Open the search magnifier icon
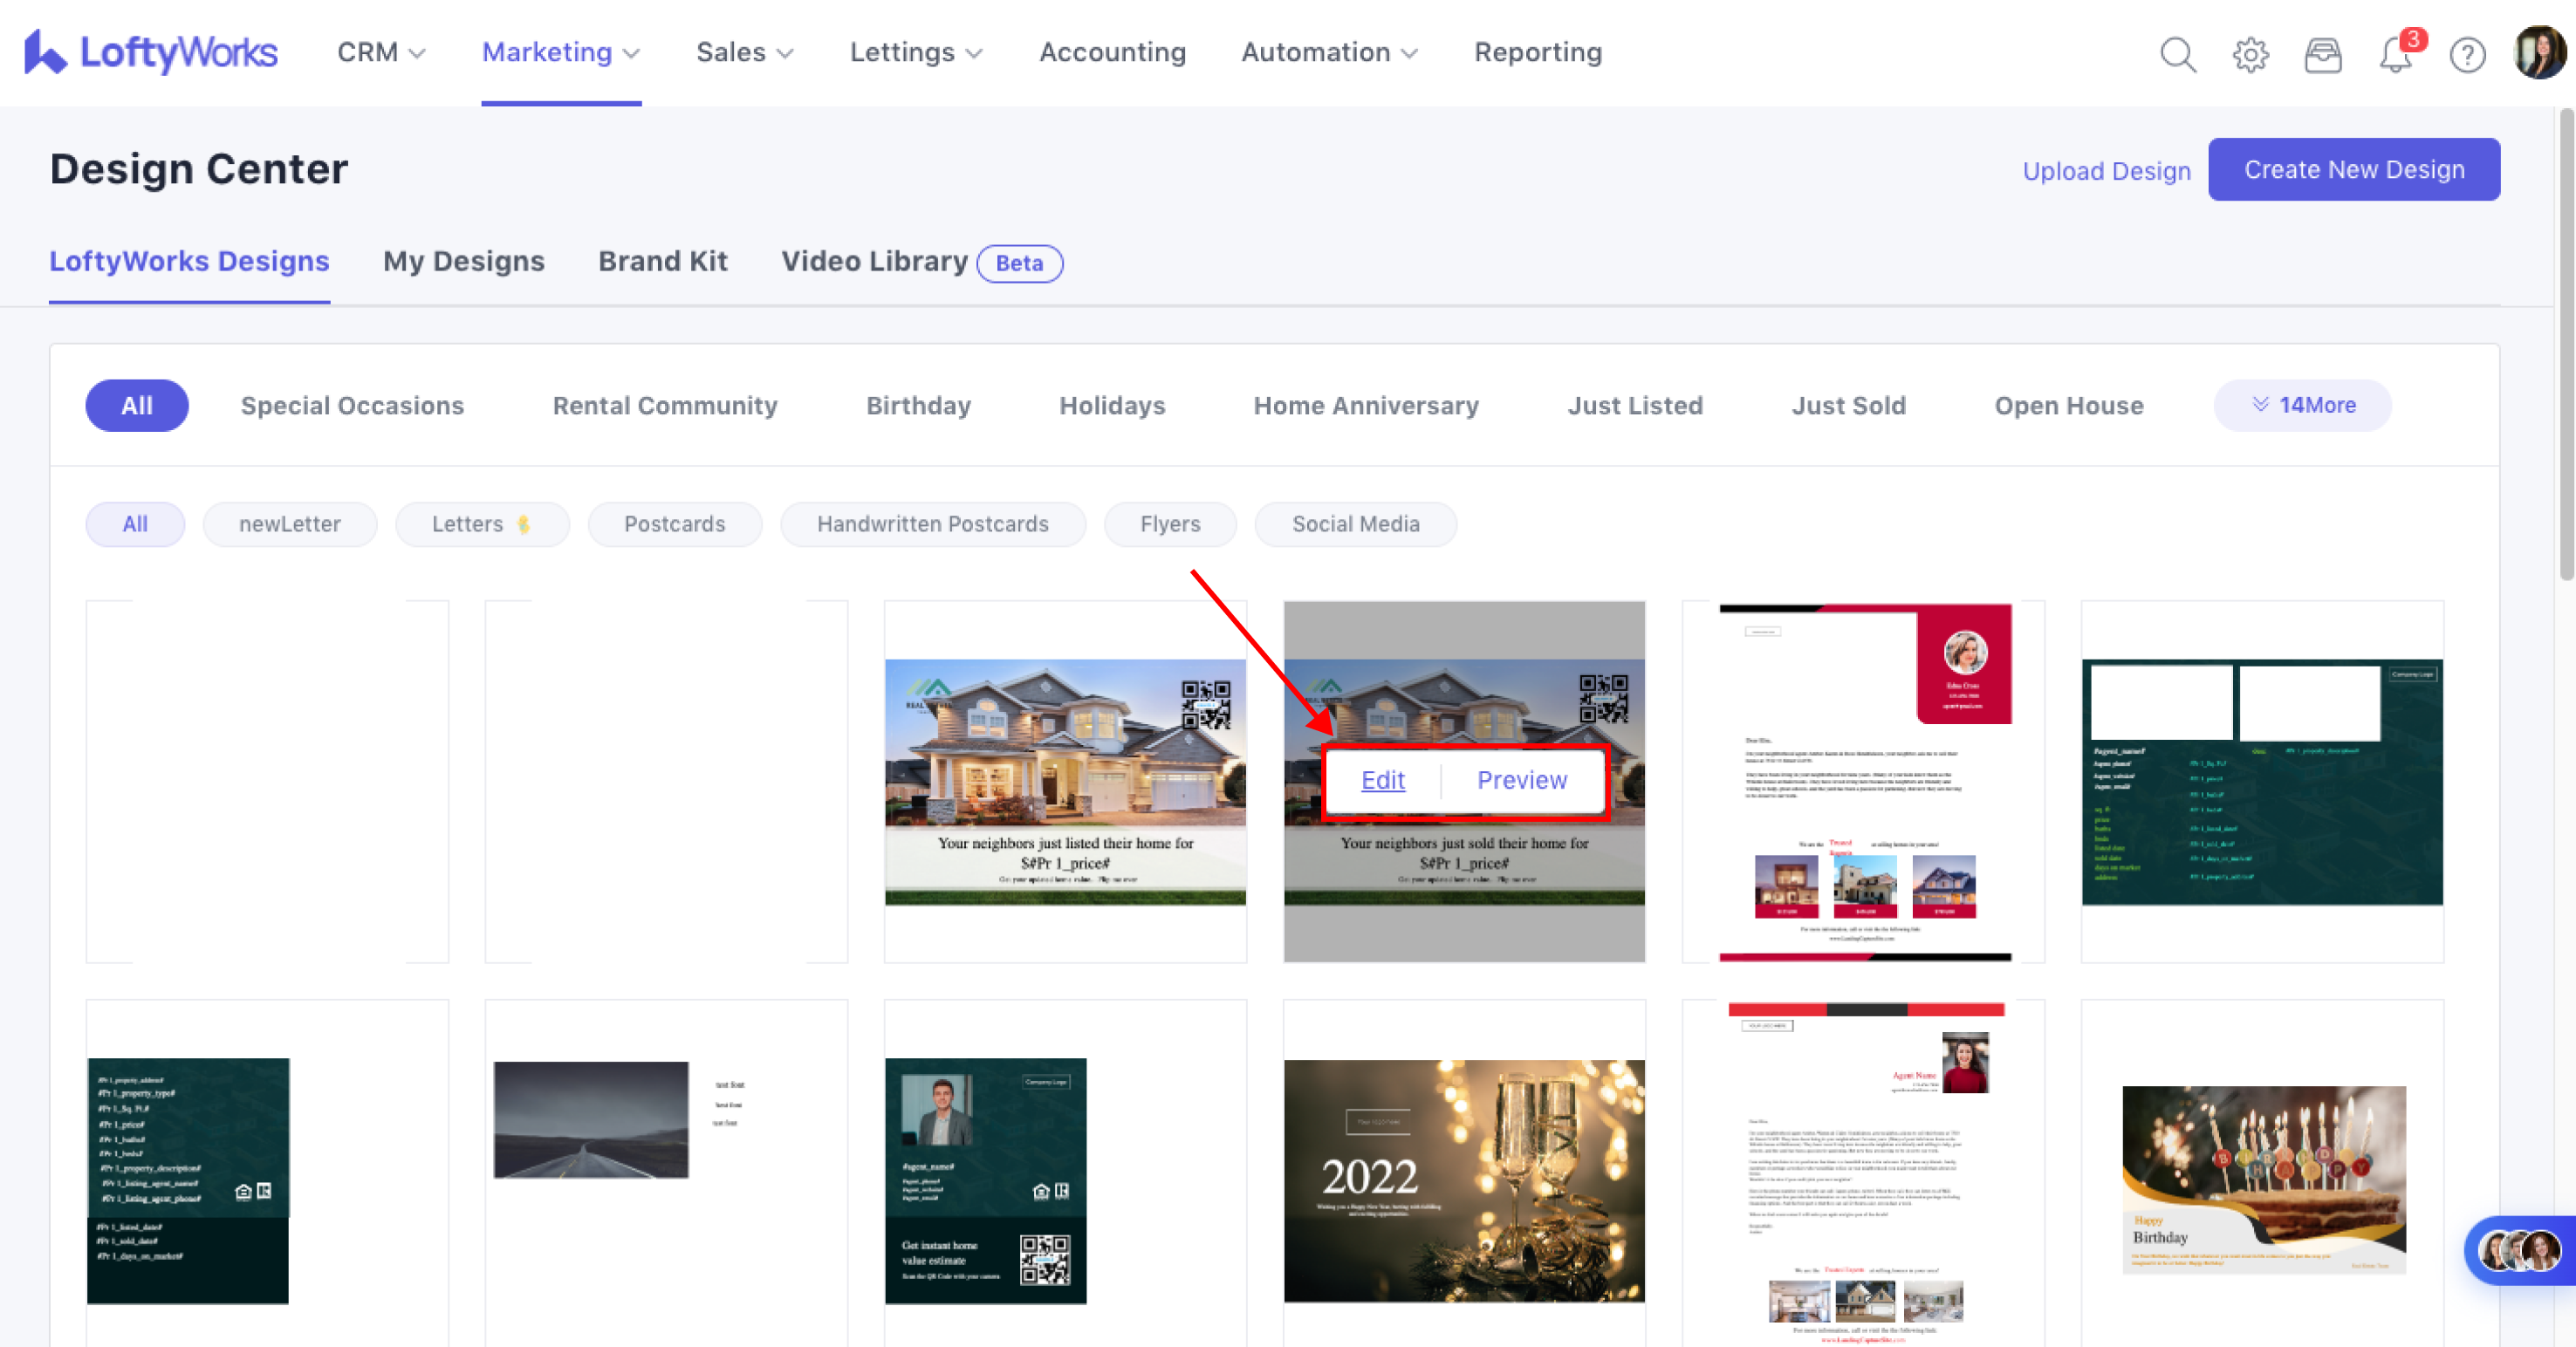2576x1347 pixels. click(x=2177, y=54)
